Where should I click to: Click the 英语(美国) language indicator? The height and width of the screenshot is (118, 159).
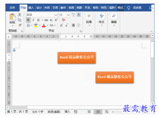coord(54,112)
